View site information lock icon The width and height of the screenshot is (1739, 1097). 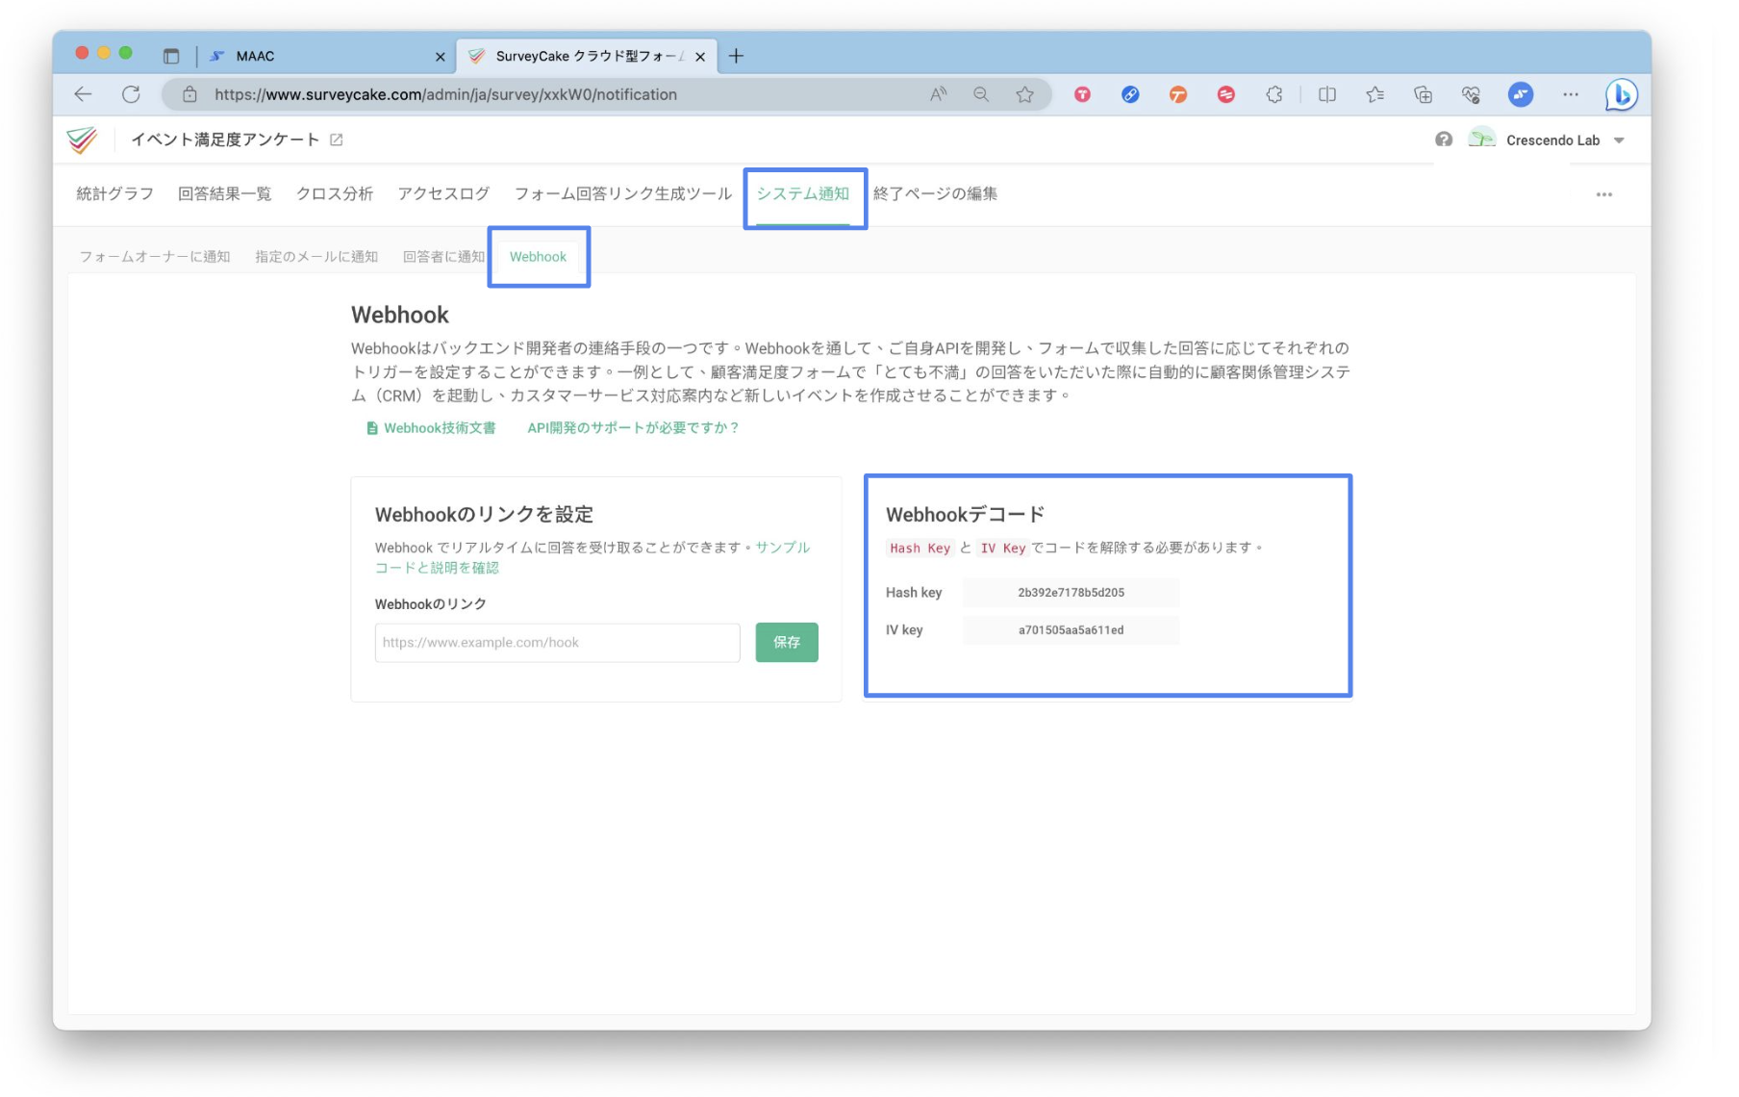pyautogui.click(x=189, y=94)
